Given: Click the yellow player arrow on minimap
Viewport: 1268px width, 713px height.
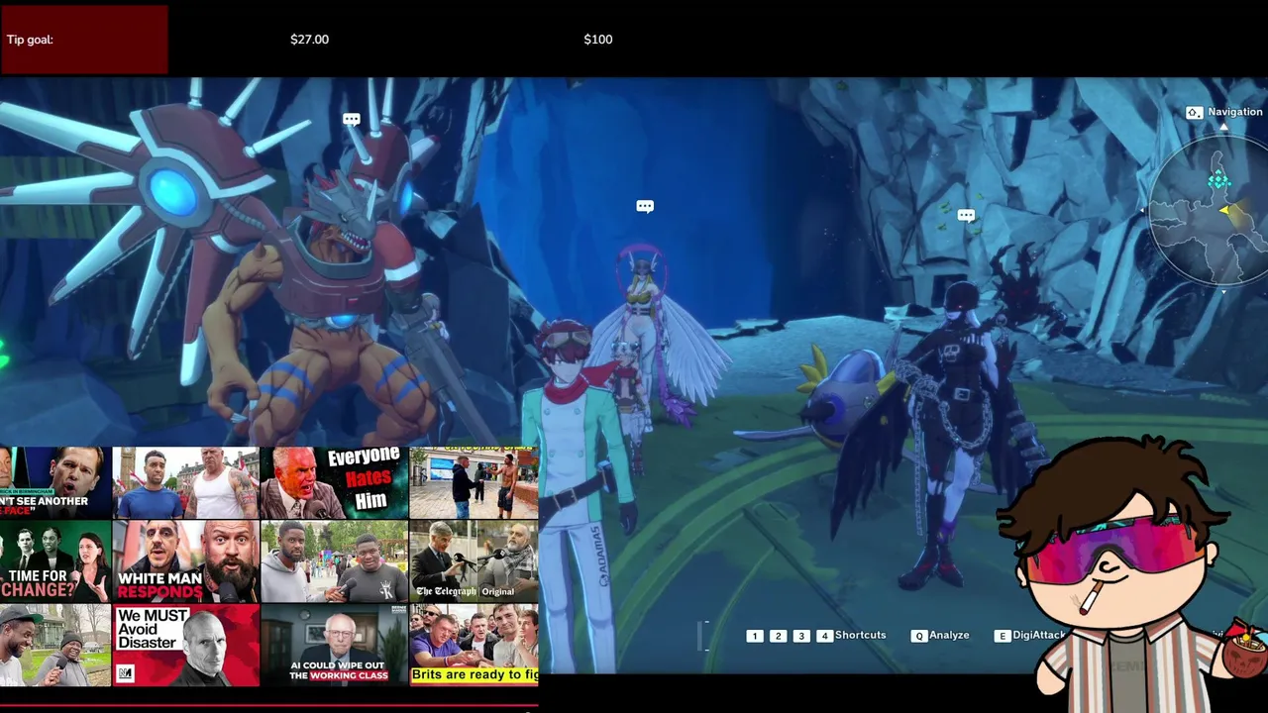Looking at the screenshot, I should [x=1226, y=211].
